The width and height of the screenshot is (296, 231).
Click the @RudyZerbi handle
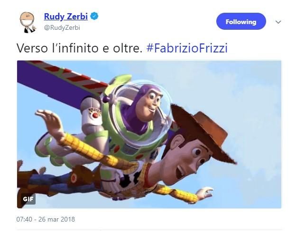click(x=62, y=27)
